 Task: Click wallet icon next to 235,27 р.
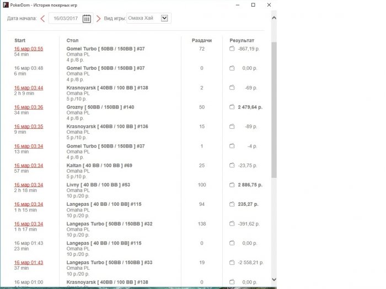[232, 204]
